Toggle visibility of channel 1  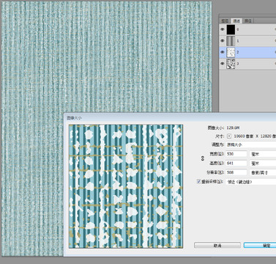(223, 41)
